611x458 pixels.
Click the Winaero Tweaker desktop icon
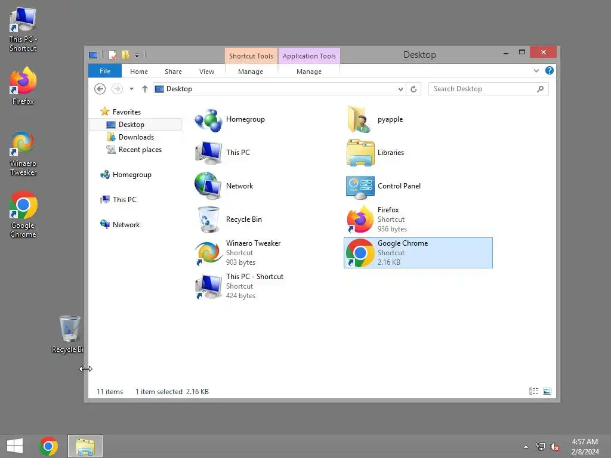23,154
